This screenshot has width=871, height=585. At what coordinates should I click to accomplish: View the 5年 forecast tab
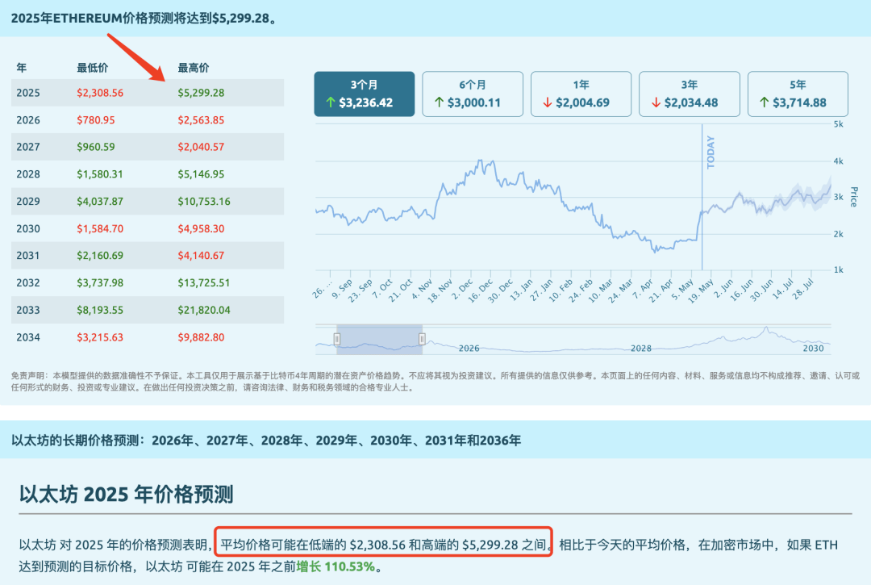[798, 94]
